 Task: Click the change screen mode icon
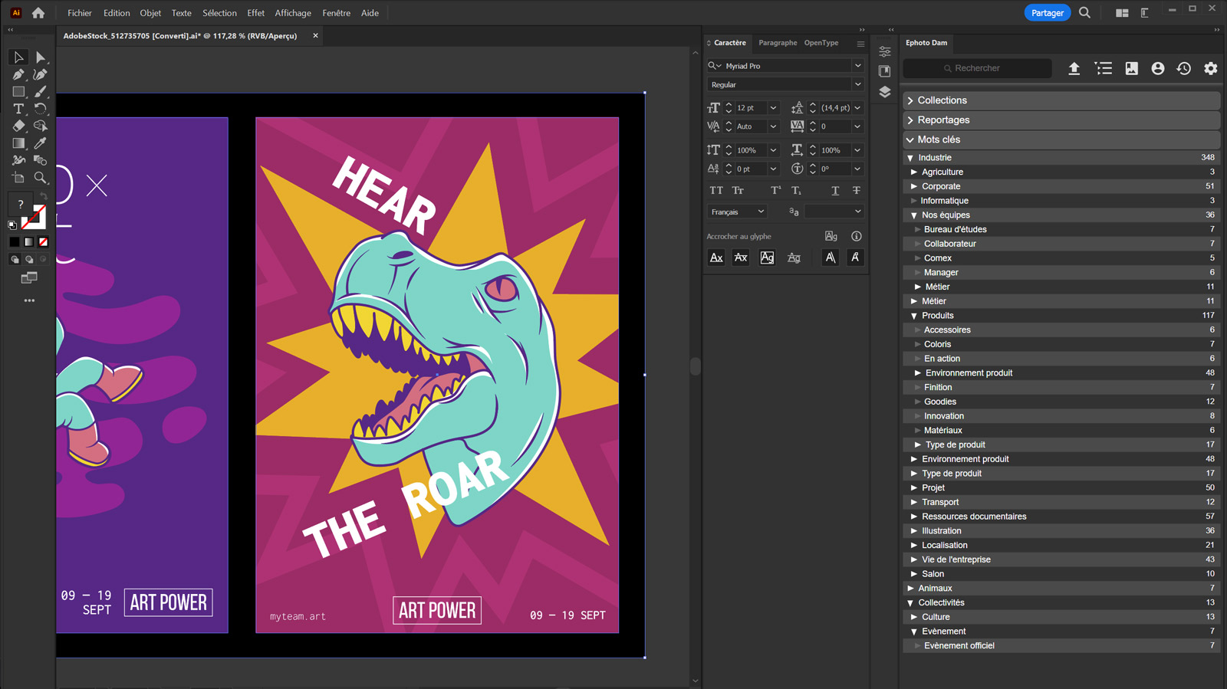pos(29,277)
